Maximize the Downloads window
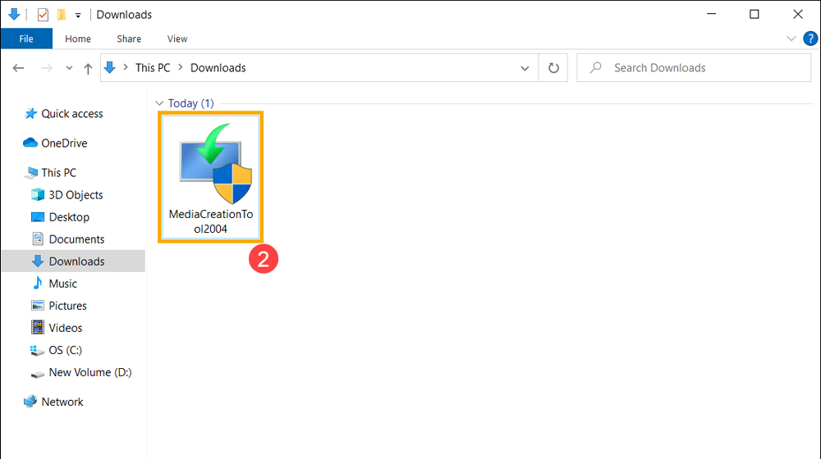This screenshot has height=459, width=821. 754,14
